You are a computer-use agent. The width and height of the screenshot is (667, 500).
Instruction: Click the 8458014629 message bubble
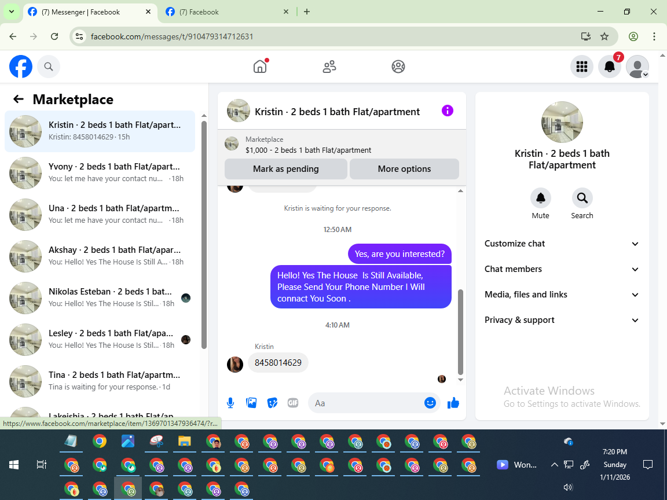278,363
